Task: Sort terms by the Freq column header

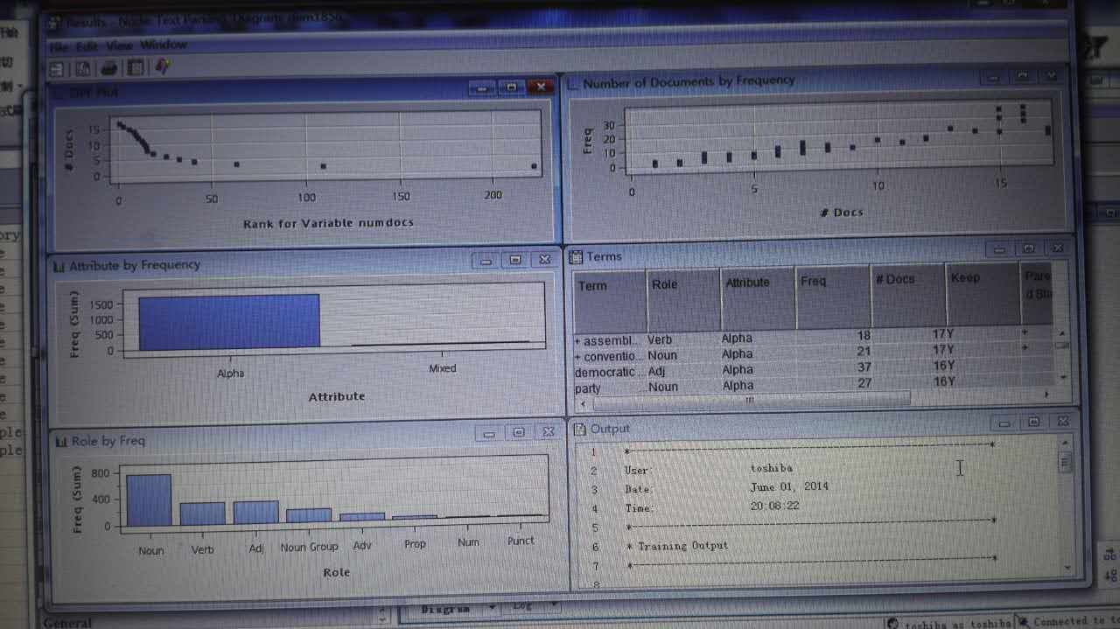Action: (814, 282)
